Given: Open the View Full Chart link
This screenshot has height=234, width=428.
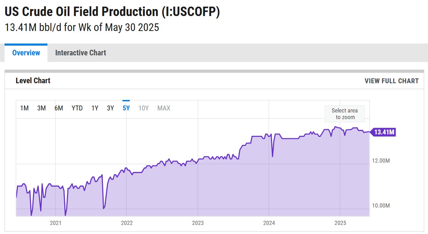Looking at the screenshot, I should (391, 81).
